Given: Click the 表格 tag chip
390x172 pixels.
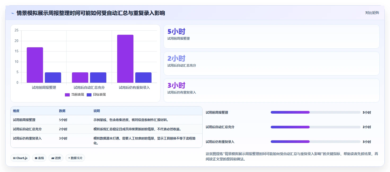Looking at the screenshot, I should pos(39,158).
